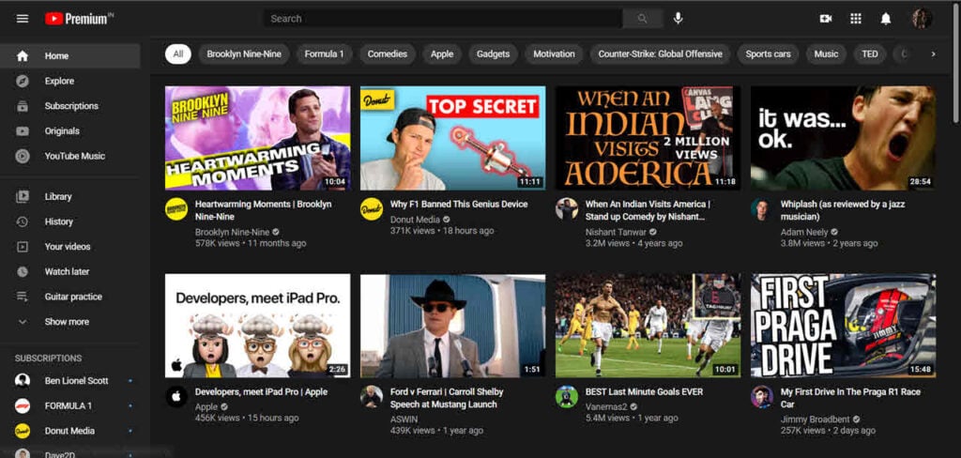This screenshot has width=961, height=458.
Task: Click the search magnifier button
Action: pyautogui.click(x=642, y=19)
